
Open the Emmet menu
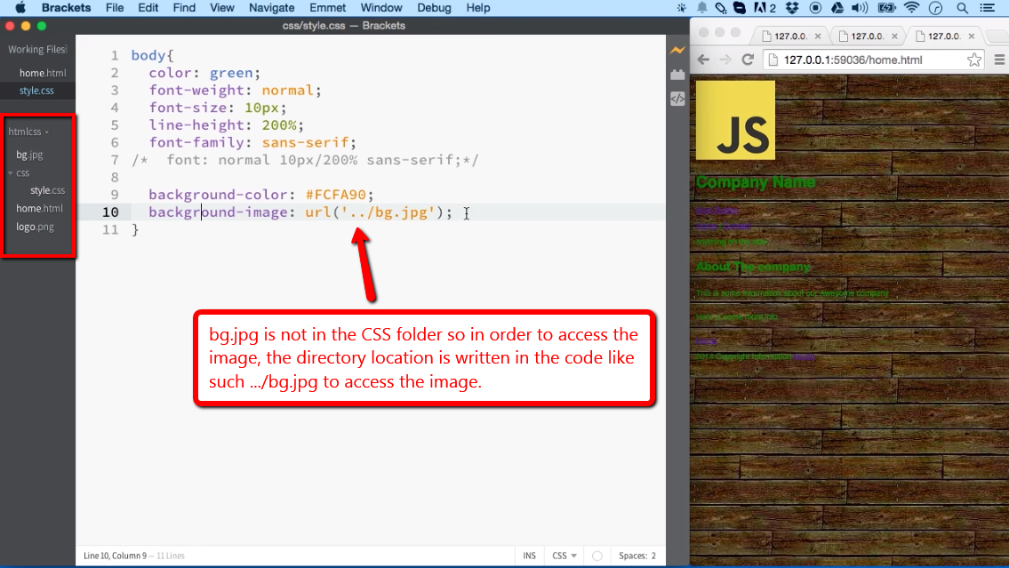[327, 8]
